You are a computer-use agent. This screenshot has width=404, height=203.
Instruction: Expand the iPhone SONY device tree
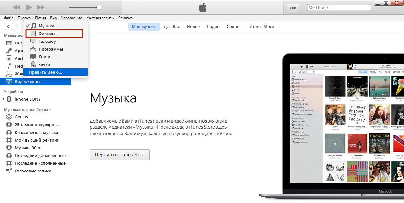[x=4, y=99]
